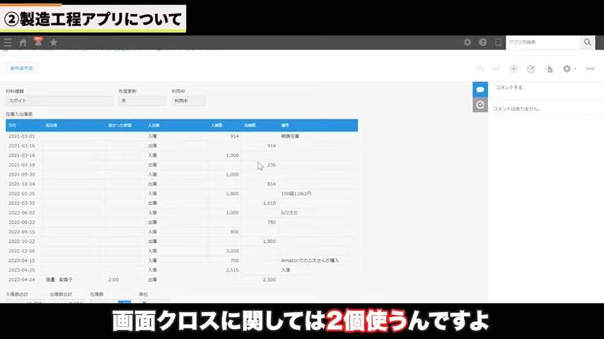
Task: Open the change history tab icon
Action: coord(480,105)
